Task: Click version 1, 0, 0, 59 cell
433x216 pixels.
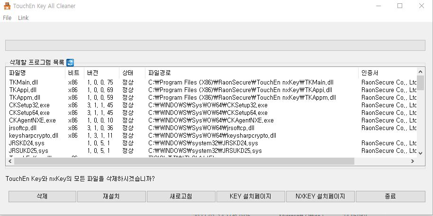Action: coord(100,98)
